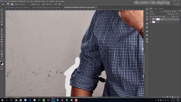
Task: Select the Clone Stamp tool
Action: click(2, 29)
